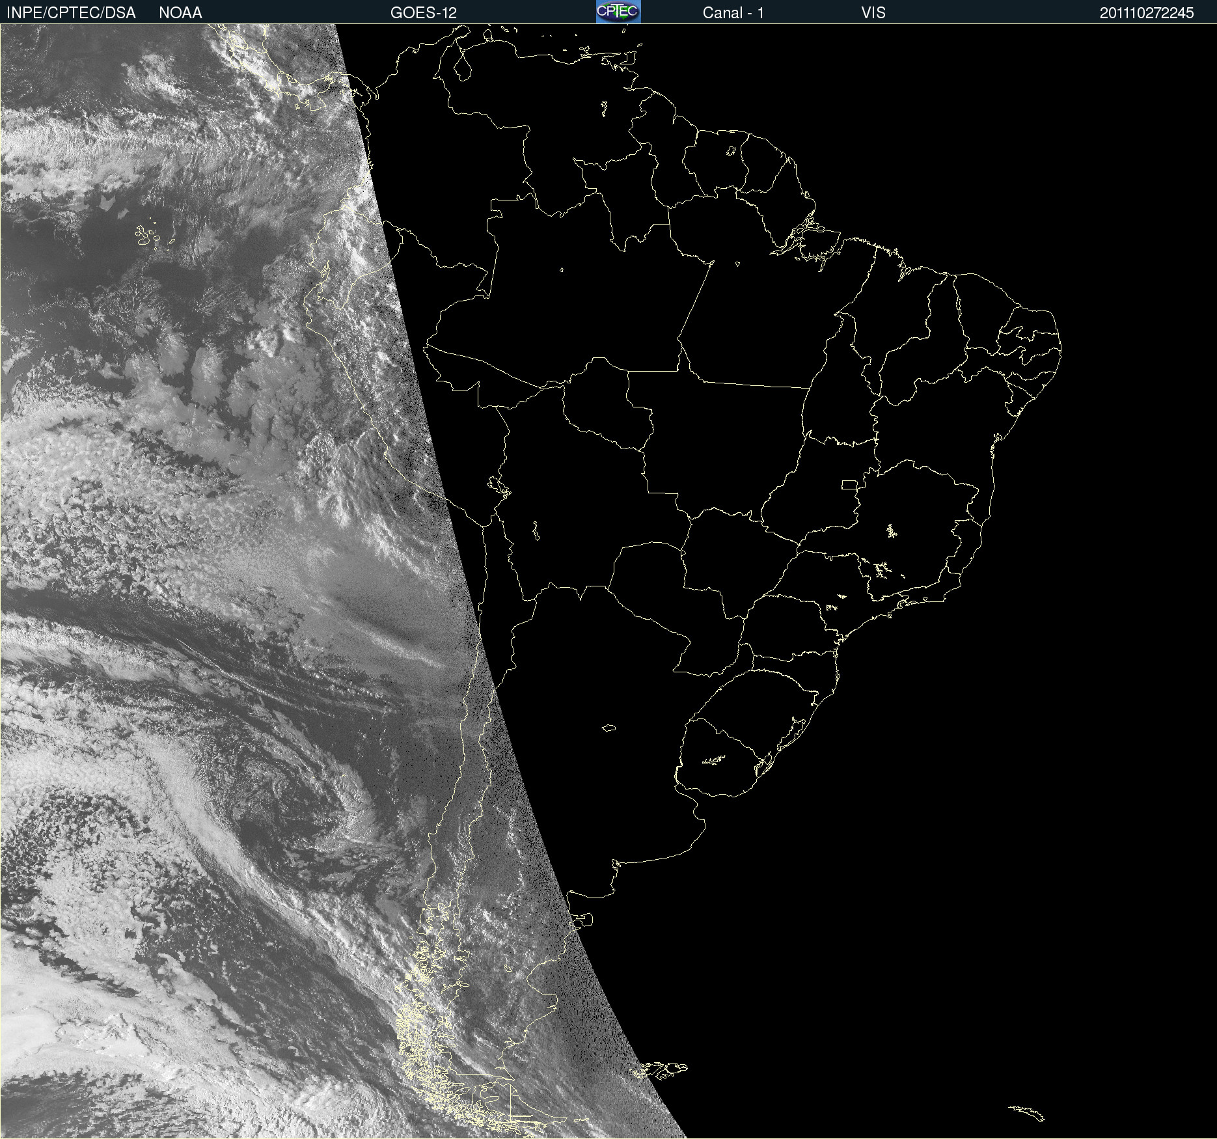Click the 201110272245 timestamp
1217x1139 pixels.
1147,13
